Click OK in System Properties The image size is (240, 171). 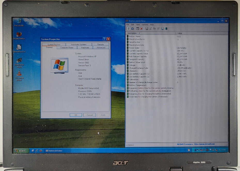(x=76, y=115)
